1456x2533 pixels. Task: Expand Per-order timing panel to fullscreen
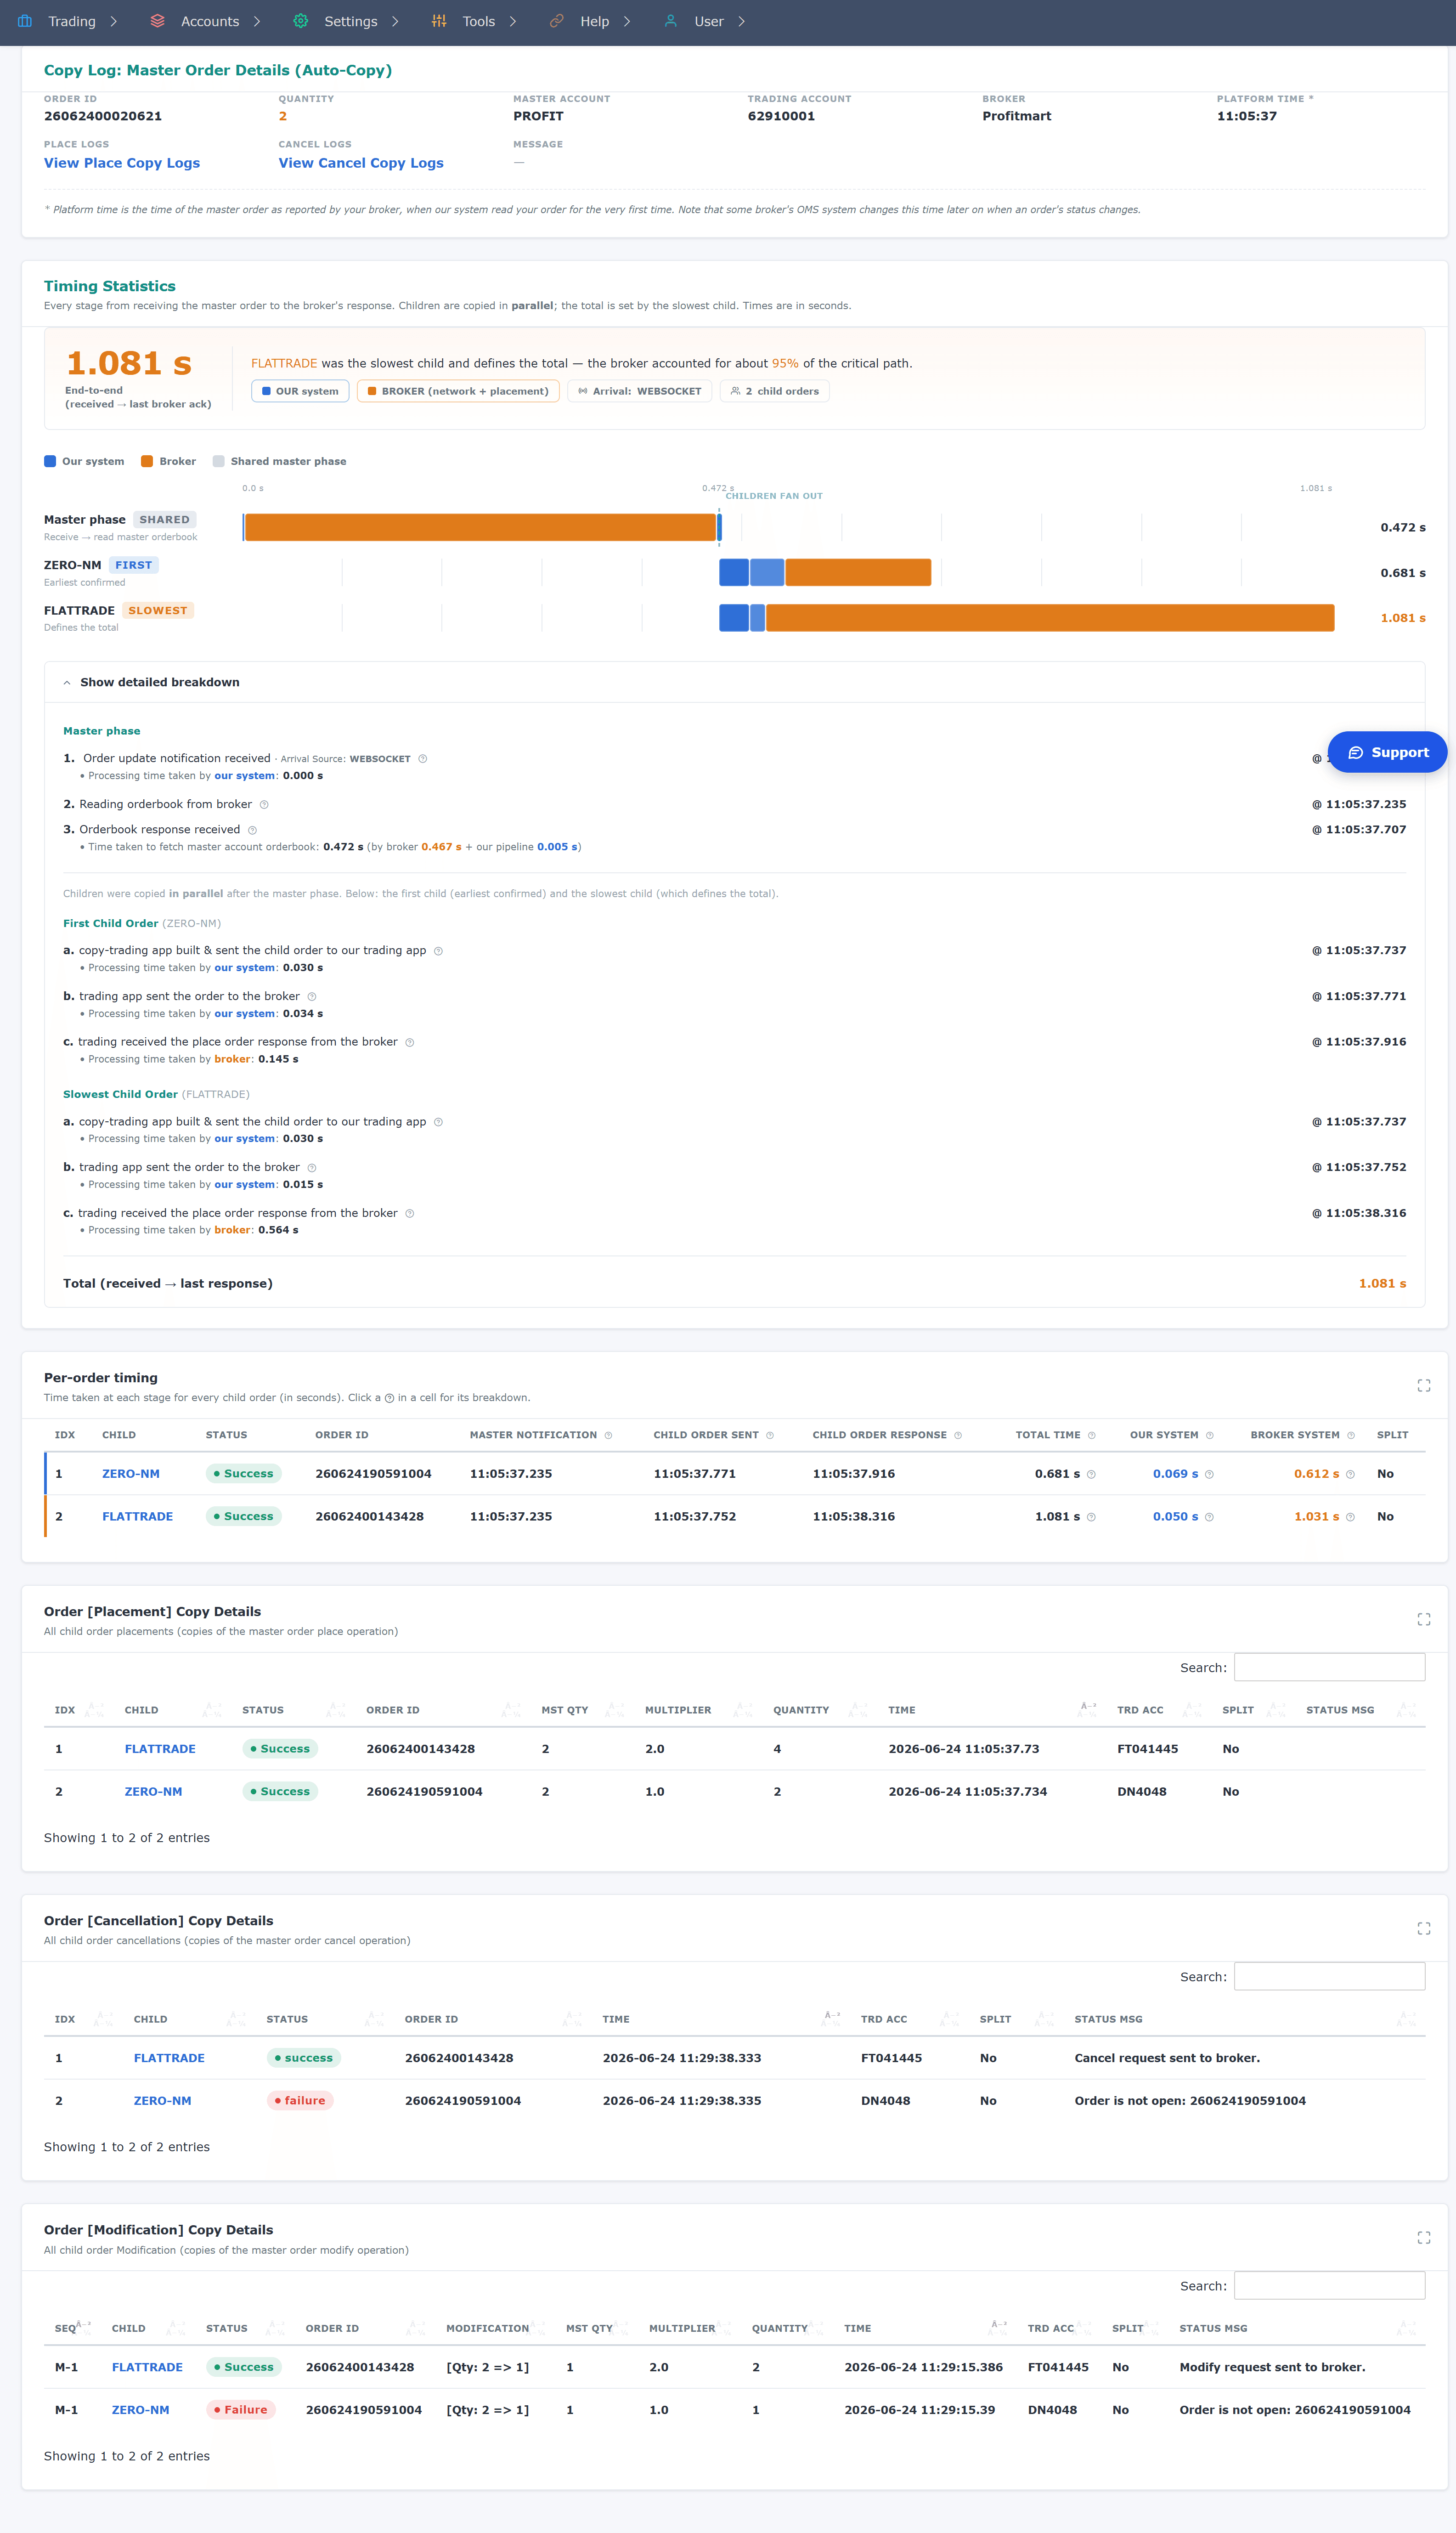click(x=1424, y=1386)
